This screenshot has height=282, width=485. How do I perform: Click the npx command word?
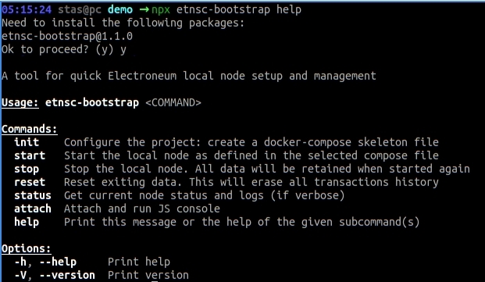point(161,10)
